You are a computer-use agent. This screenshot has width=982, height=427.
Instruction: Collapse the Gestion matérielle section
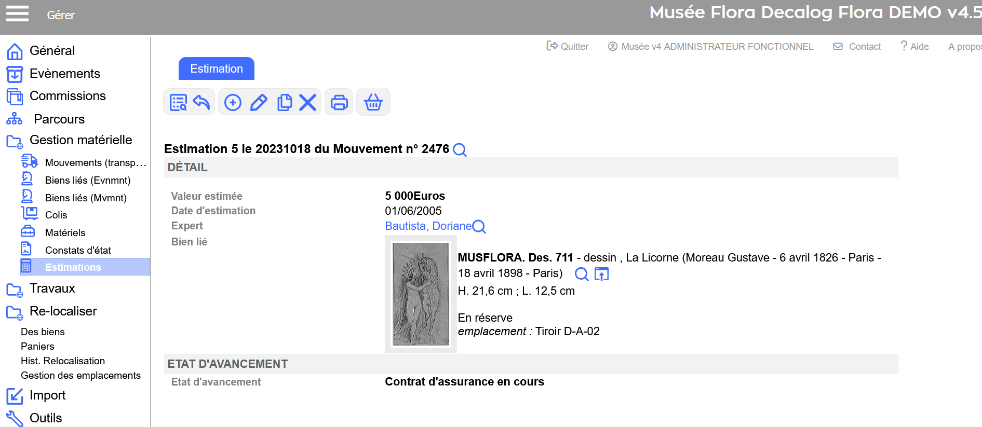coord(80,140)
